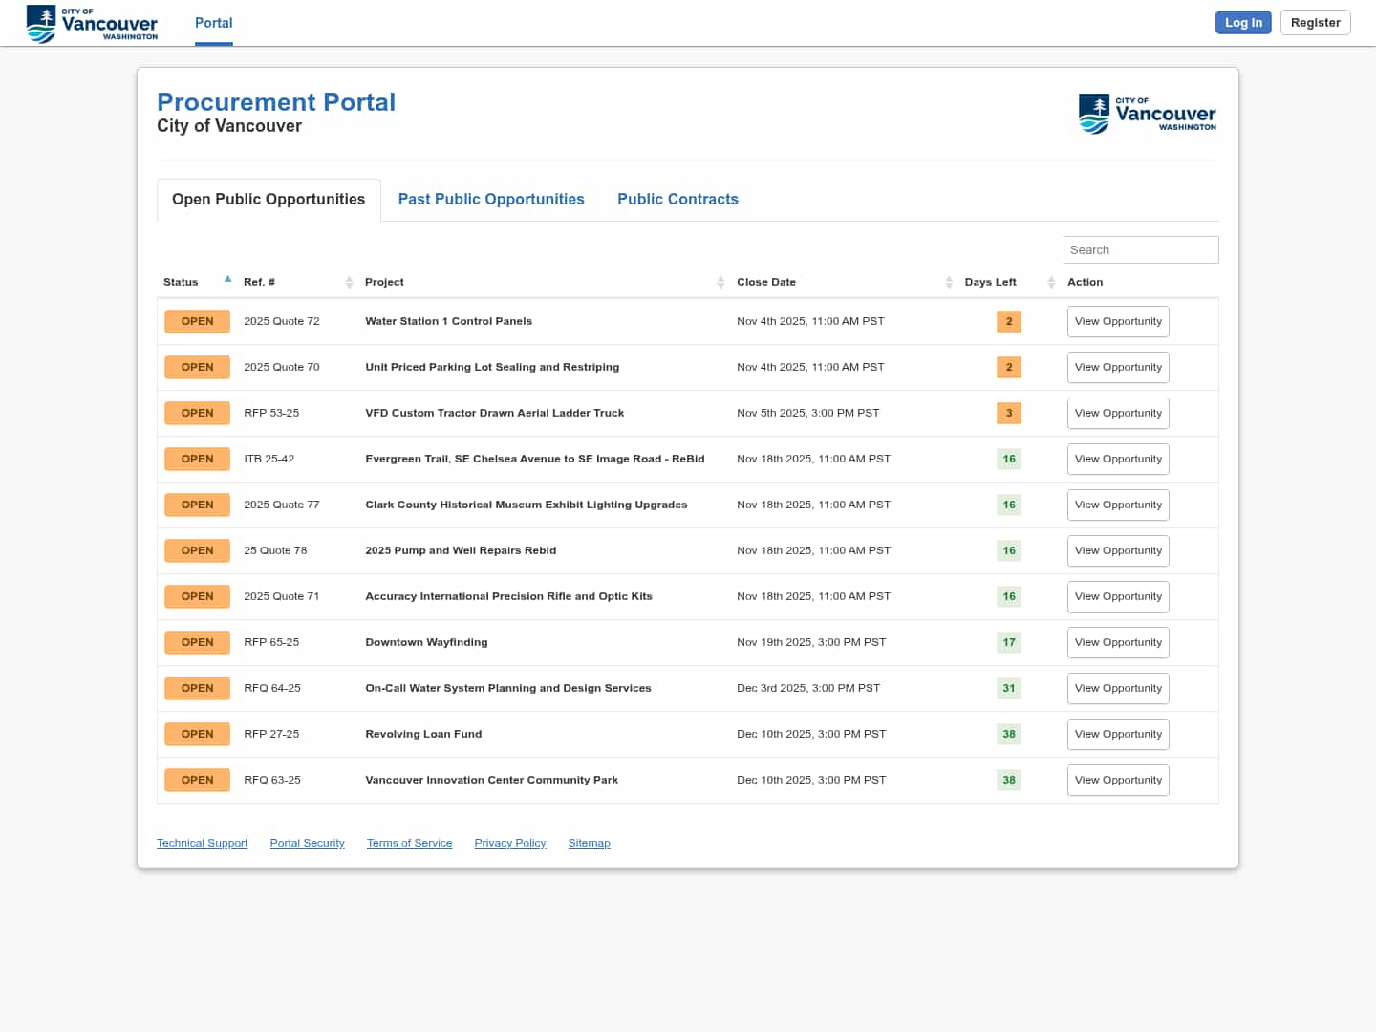Image resolution: width=1376 pixels, height=1032 pixels.
Task: Sort by Days Left column arrows
Action: [1050, 282]
